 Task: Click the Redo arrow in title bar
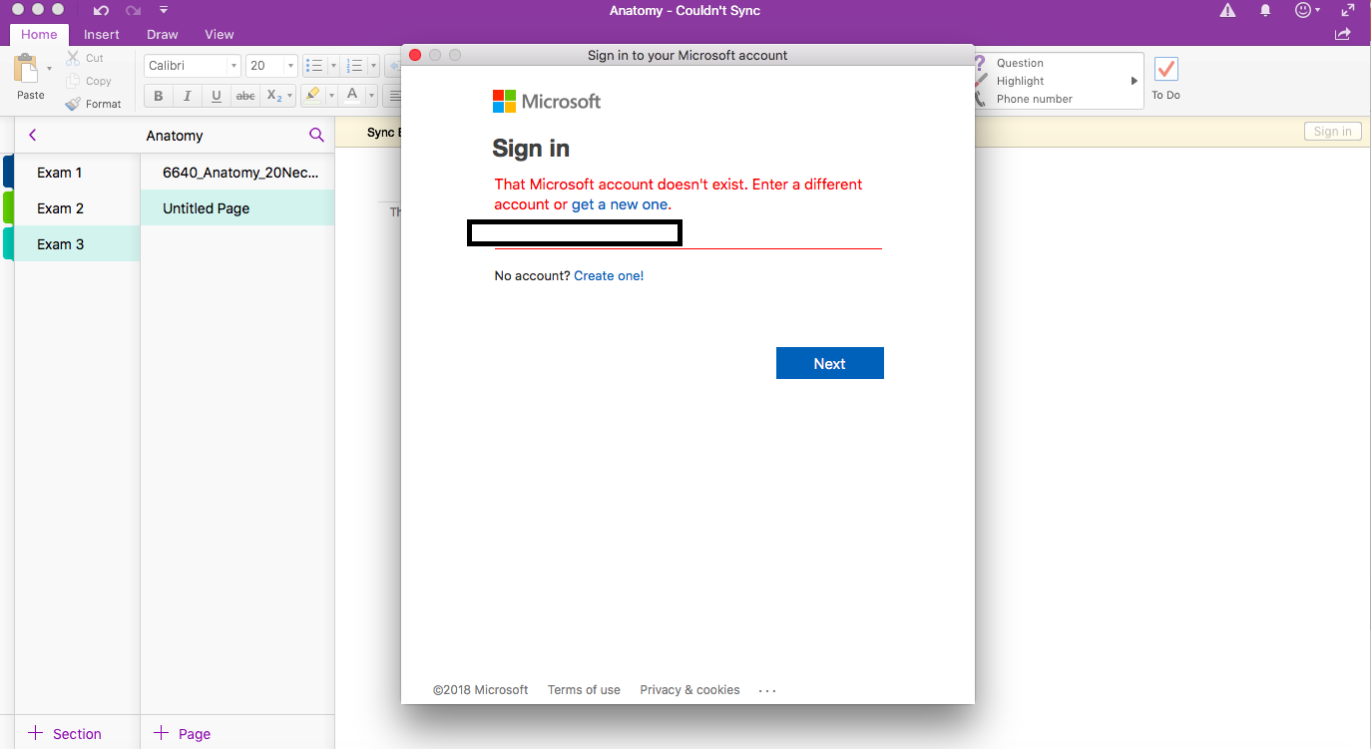(134, 10)
